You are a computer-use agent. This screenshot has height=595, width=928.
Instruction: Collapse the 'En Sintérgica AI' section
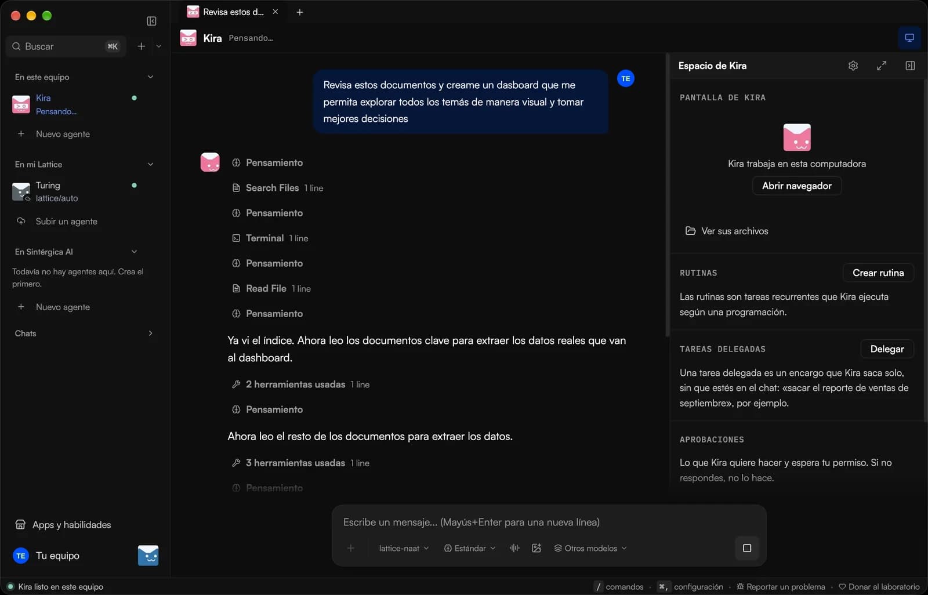[x=134, y=252]
